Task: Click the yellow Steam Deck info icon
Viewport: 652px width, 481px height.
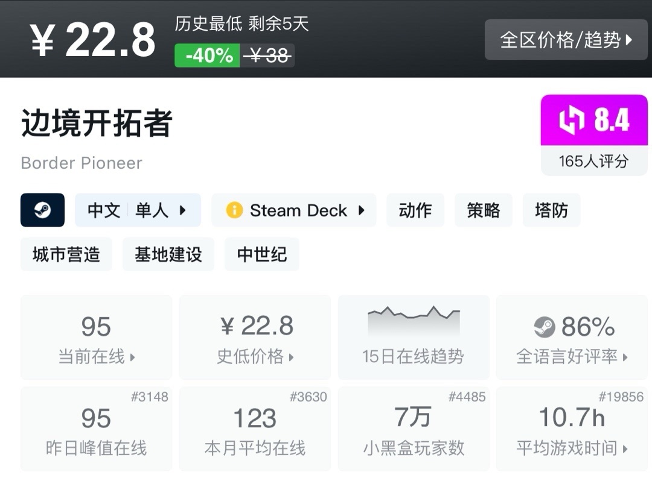Action: click(x=234, y=210)
